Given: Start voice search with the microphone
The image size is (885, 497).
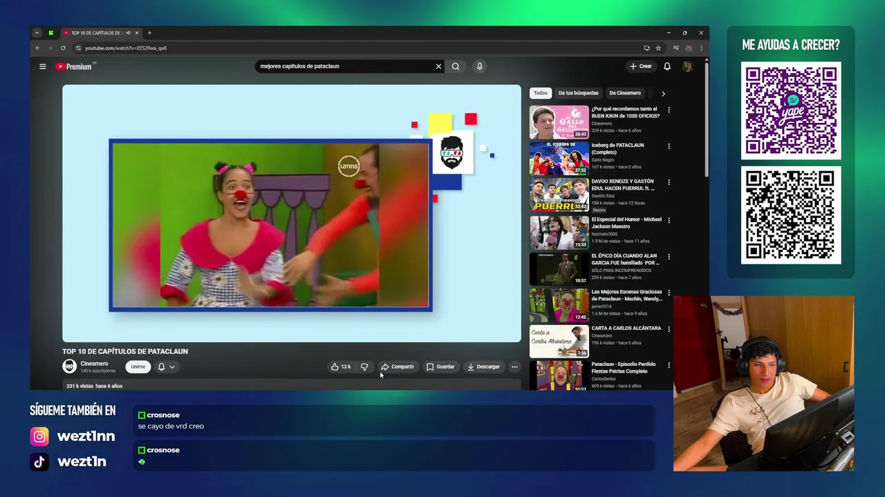Looking at the screenshot, I should point(479,66).
